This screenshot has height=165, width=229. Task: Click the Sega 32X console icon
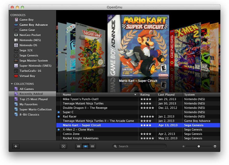[16, 50]
